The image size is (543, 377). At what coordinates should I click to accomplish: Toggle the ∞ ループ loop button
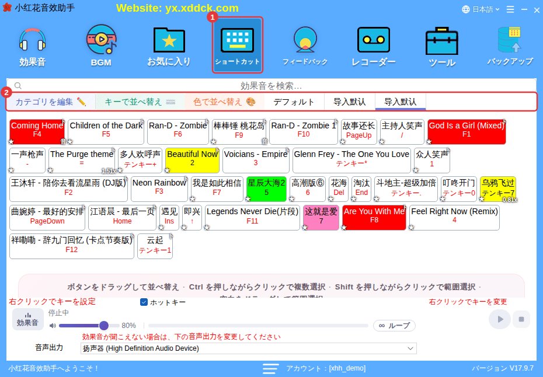click(x=394, y=326)
